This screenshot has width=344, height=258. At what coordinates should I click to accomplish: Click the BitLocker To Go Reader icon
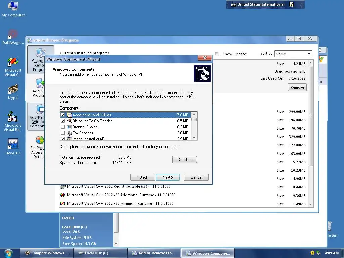[69, 121]
